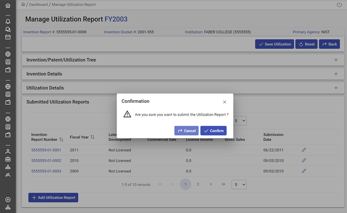347x213 pixels.
Task: Close the Confirmation dialog with X
Action: click(x=224, y=102)
